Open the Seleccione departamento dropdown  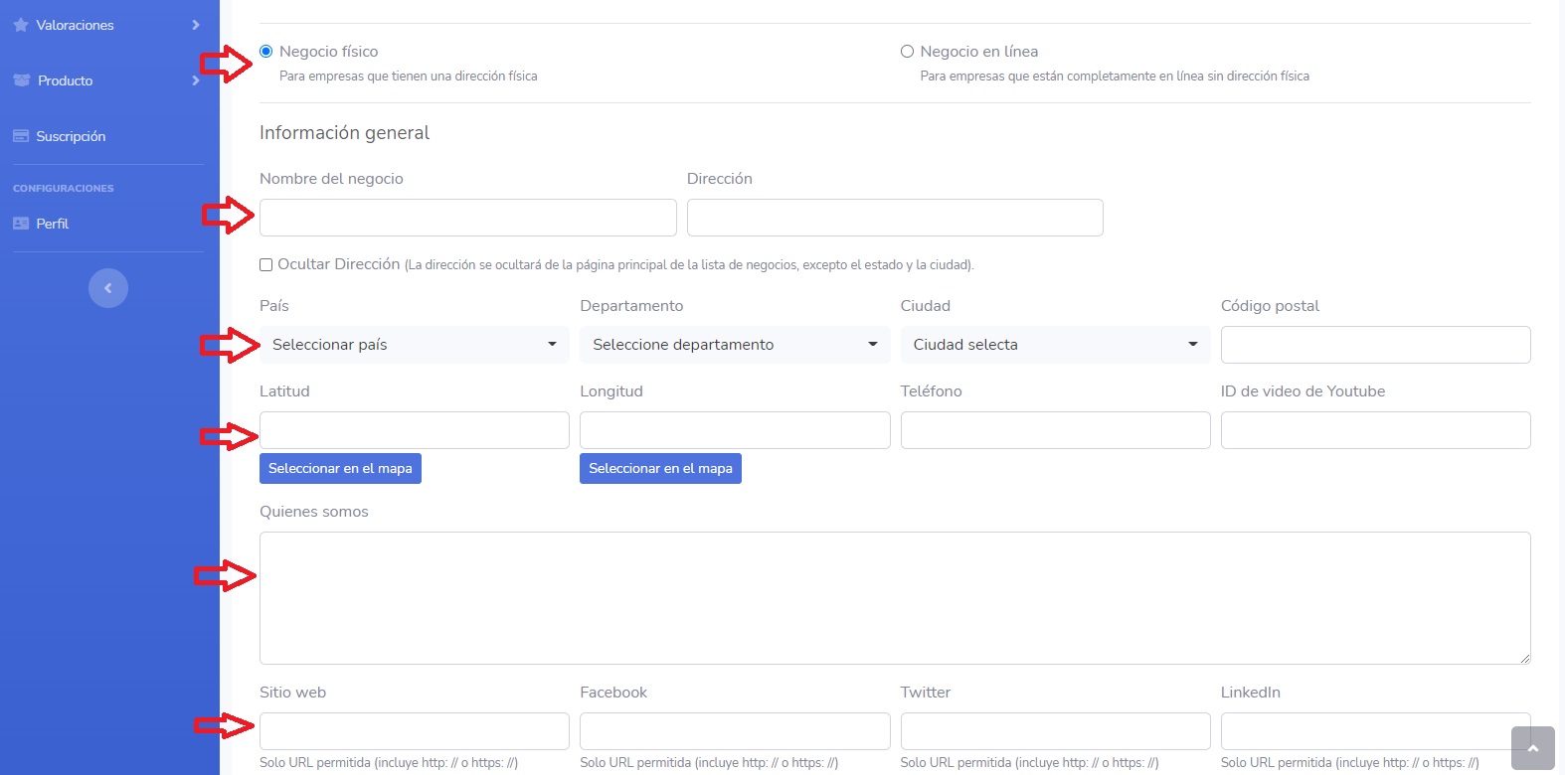pos(734,345)
